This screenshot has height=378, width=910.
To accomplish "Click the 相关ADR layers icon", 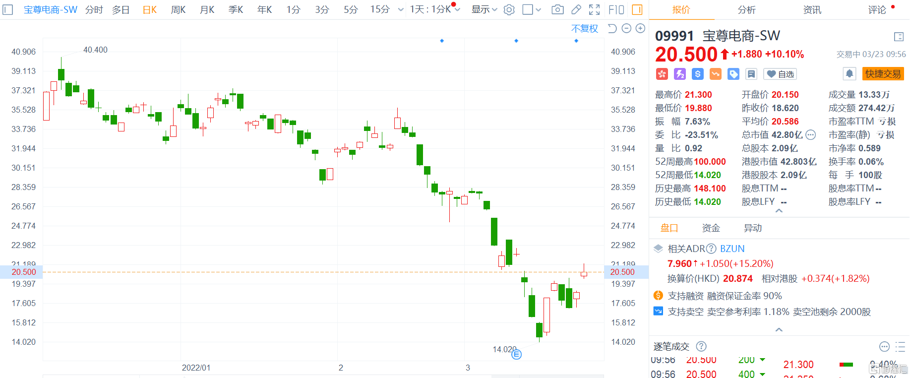I will pos(658,249).
